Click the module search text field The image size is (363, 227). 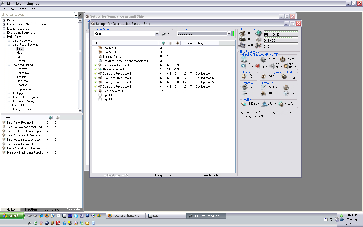(38, 15)
